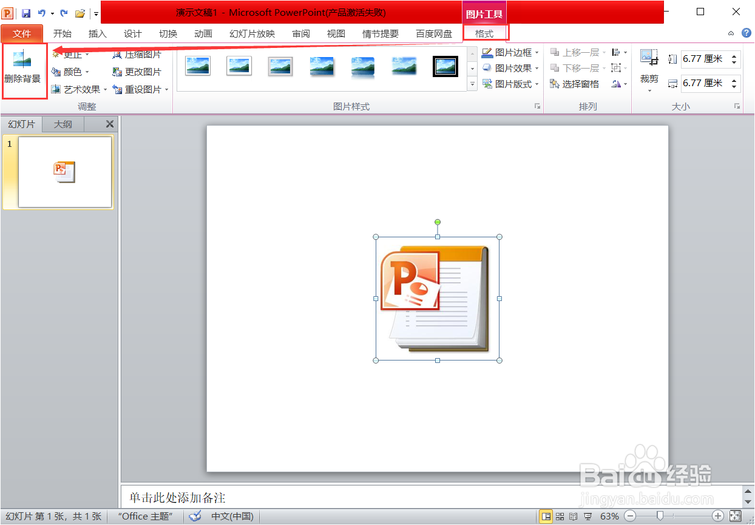Click the picture width input field
The image size is (755, 525).
(x=704, y=83)
